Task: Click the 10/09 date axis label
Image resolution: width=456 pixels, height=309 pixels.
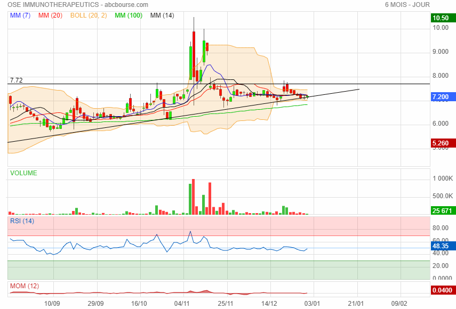Action: point(52,304)
